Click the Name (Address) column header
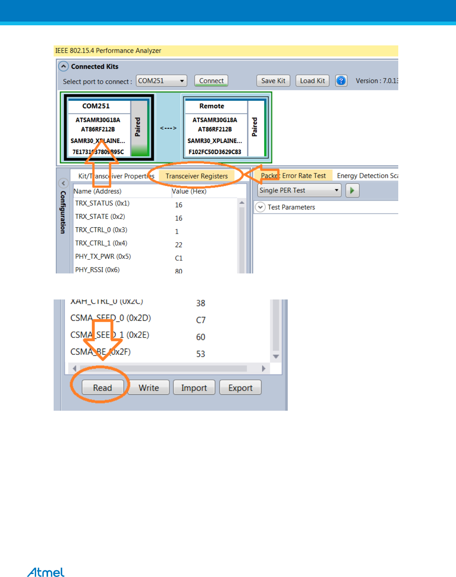 coord(98,191)
